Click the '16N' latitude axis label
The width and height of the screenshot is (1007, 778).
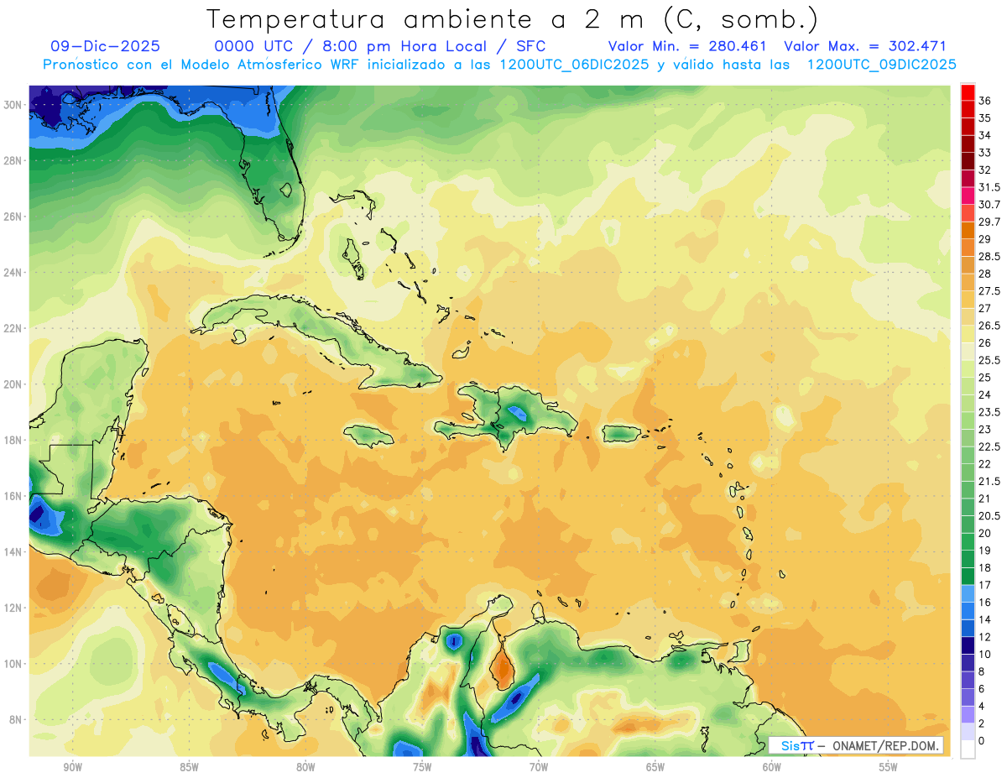pos(14,496)
